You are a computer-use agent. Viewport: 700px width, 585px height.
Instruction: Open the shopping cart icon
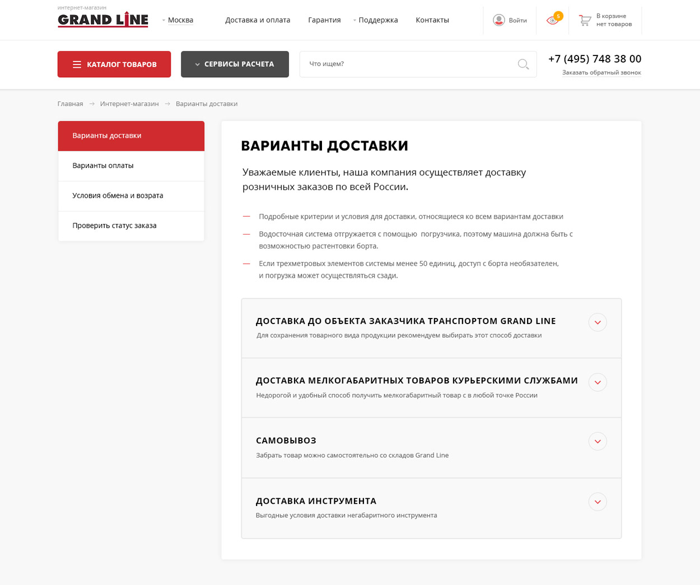coord(585,20)
